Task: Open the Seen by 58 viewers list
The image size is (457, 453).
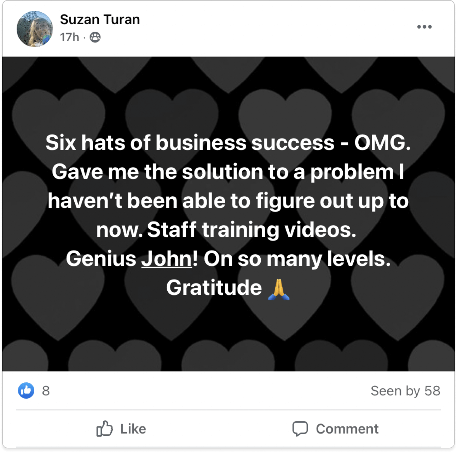Action: click(405, 391)
